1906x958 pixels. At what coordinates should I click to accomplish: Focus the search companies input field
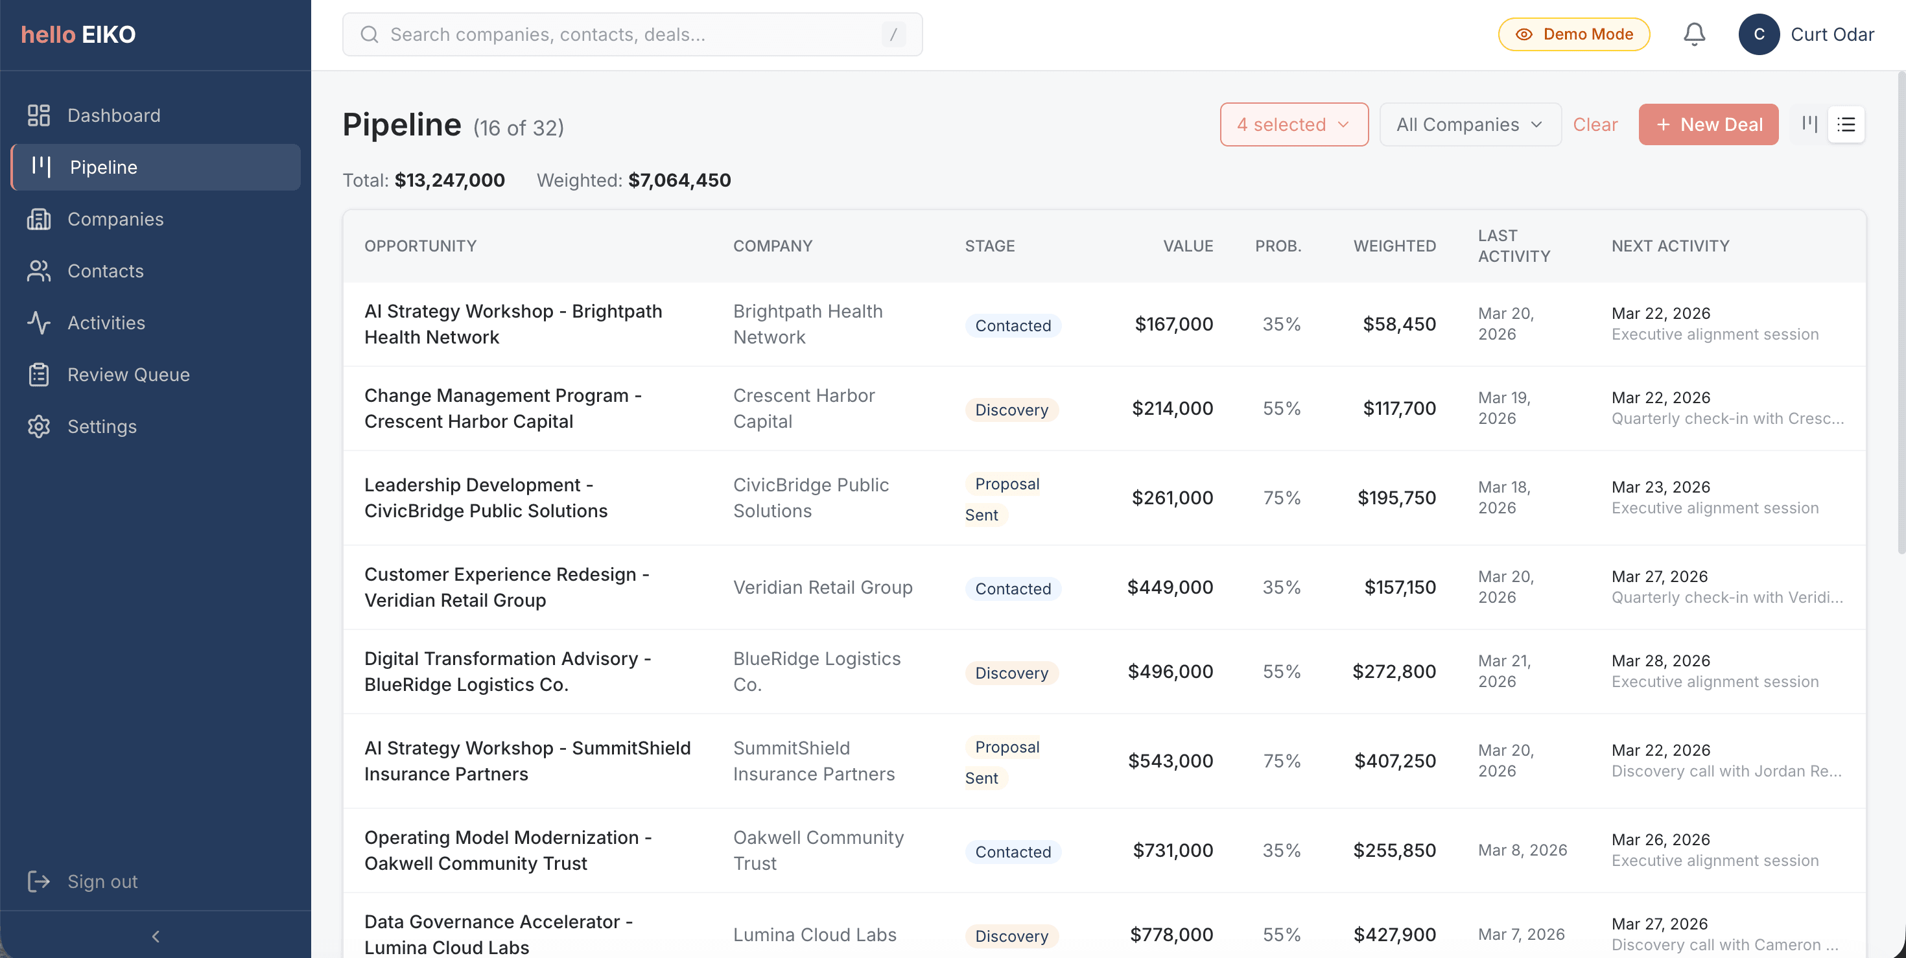pos(632,34)
